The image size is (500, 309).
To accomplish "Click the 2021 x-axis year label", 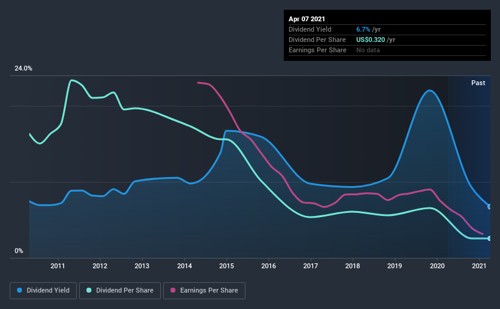I will 479,266.
